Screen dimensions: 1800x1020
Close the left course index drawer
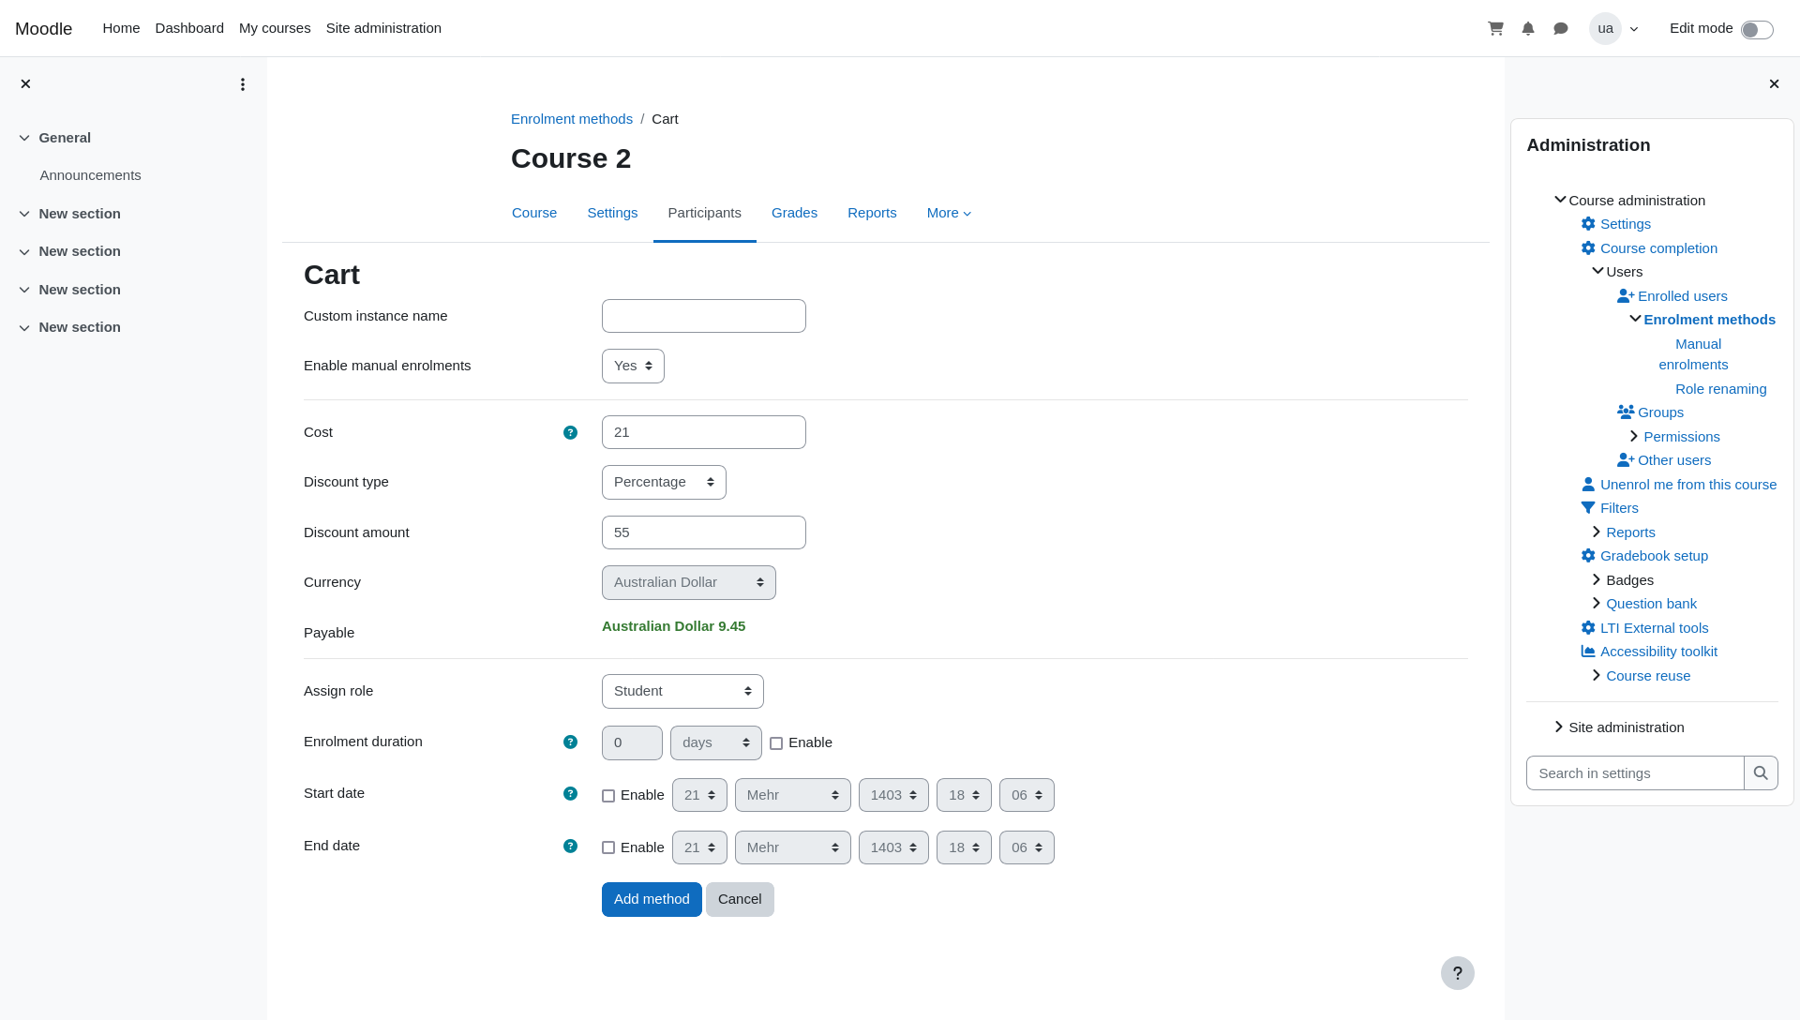pyautogui.click(x=26, y=84)
